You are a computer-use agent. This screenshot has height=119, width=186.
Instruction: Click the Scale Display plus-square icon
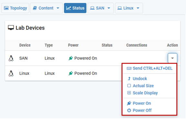coord(129,93)
